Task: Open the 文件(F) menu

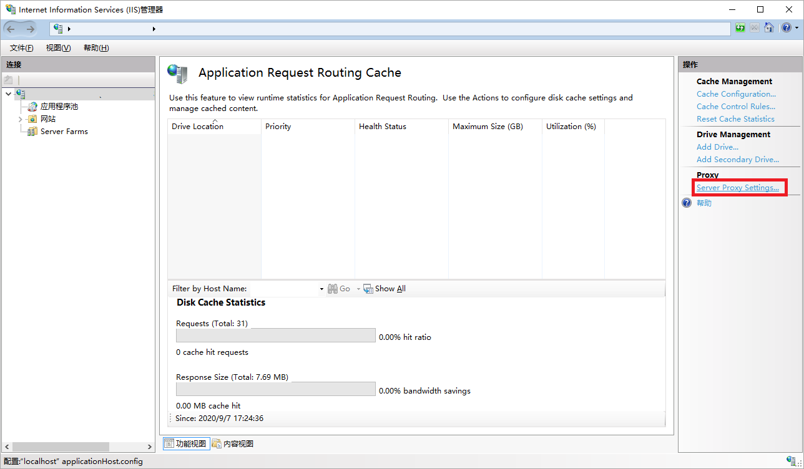Action: pyautogui.click(x=22, y=48)
